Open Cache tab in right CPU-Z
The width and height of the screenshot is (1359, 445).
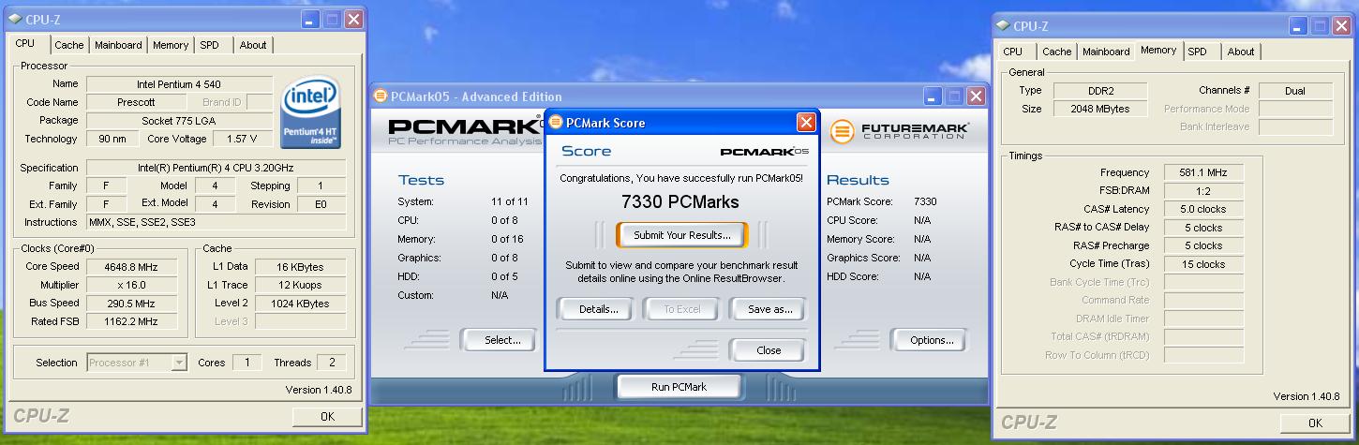tap(1056, 52)
